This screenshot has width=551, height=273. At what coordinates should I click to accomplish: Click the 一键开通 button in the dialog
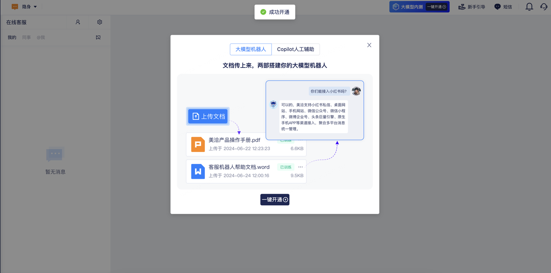pyautogui.click(x=275, y=200)
